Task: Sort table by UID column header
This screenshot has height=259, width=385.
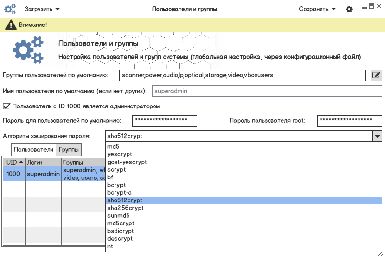Action: (14, 163)
